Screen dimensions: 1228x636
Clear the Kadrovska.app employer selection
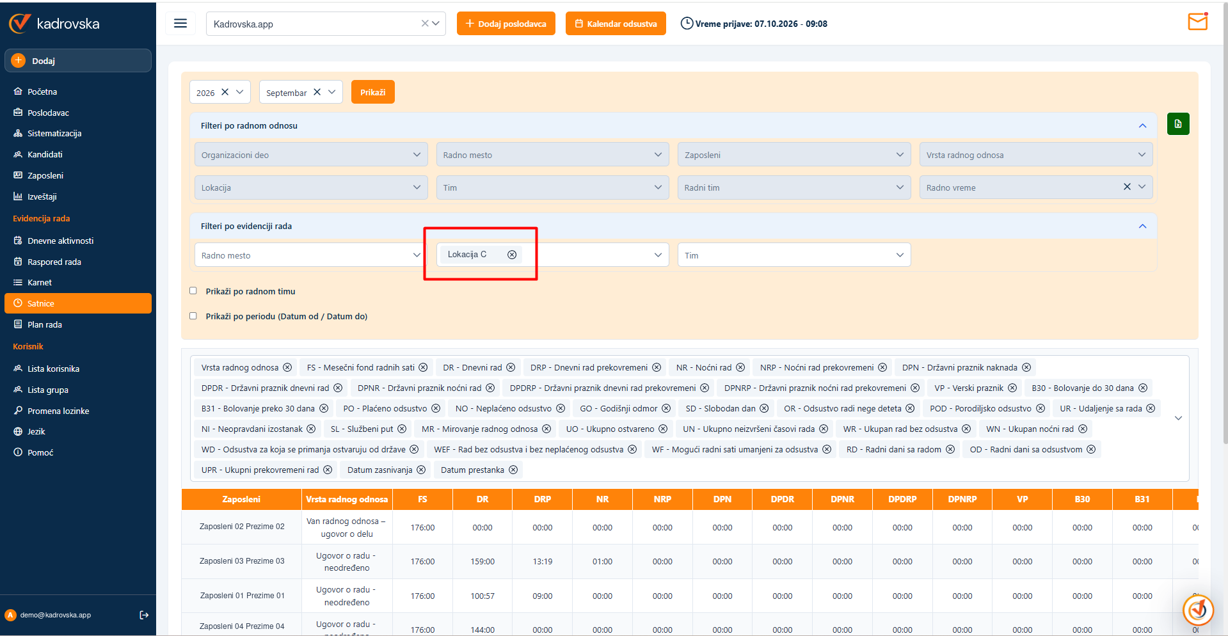425,24
